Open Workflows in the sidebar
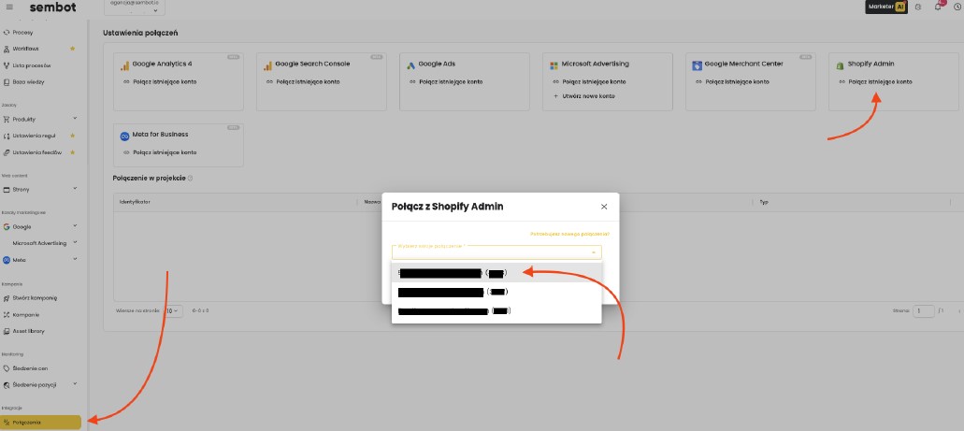Viewport: 964px width, 431px height. click(26, 49)
